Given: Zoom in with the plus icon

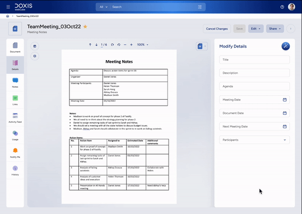Looking at the screenshot, I should click(131, 45).
